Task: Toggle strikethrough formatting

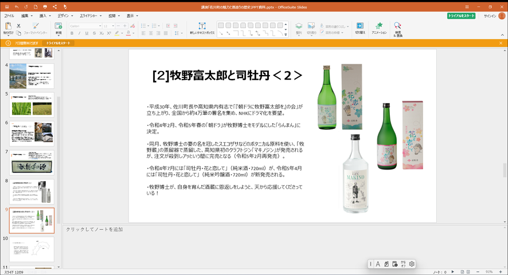Action: point(94,33)
